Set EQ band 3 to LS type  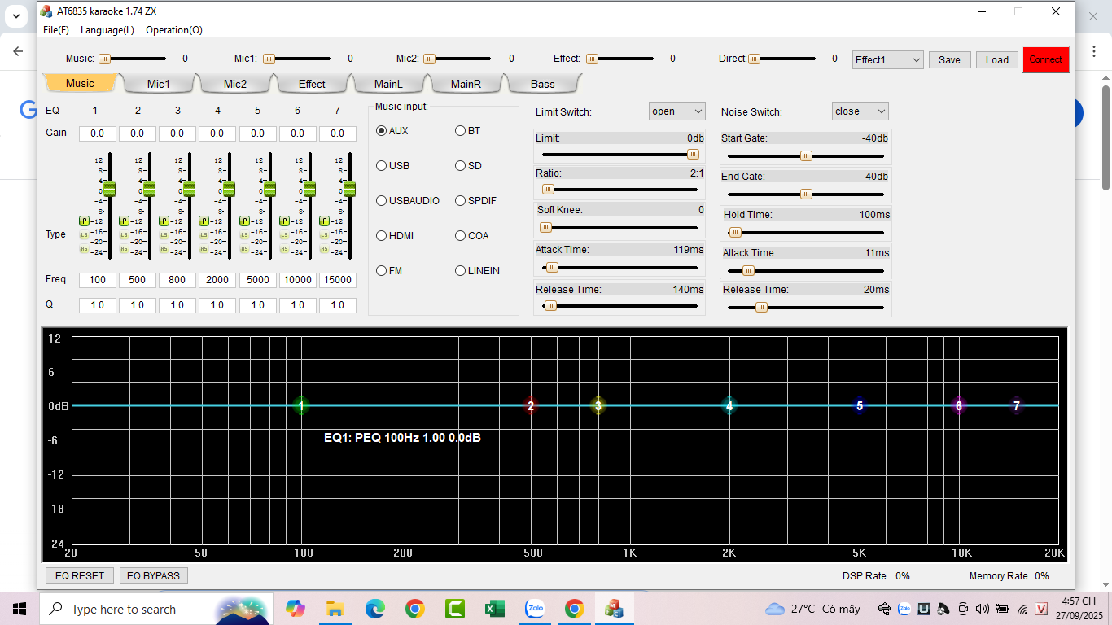164,235
